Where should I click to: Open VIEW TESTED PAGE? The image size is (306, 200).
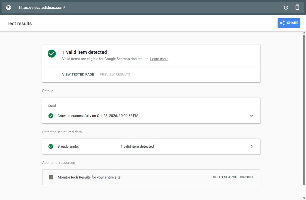tap(78, 74)
